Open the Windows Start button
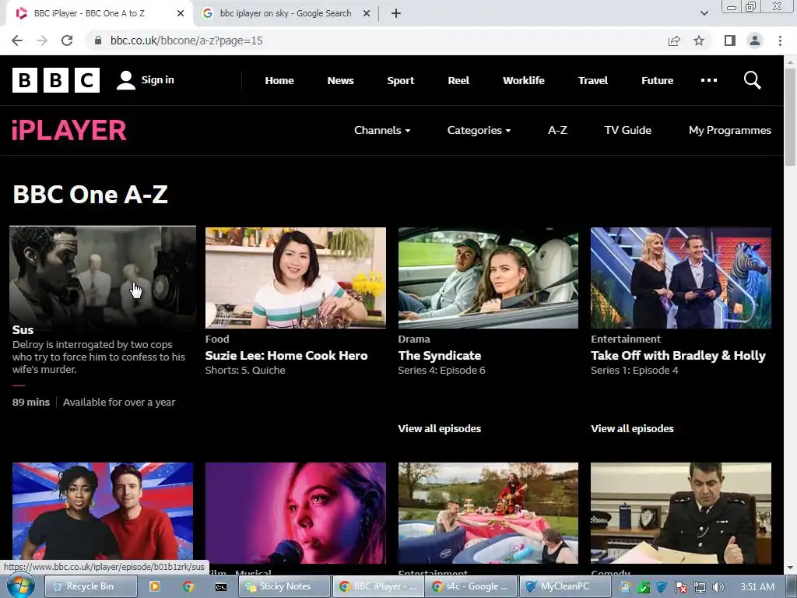This screenshot has height=598, width=797. click(21, 586)
